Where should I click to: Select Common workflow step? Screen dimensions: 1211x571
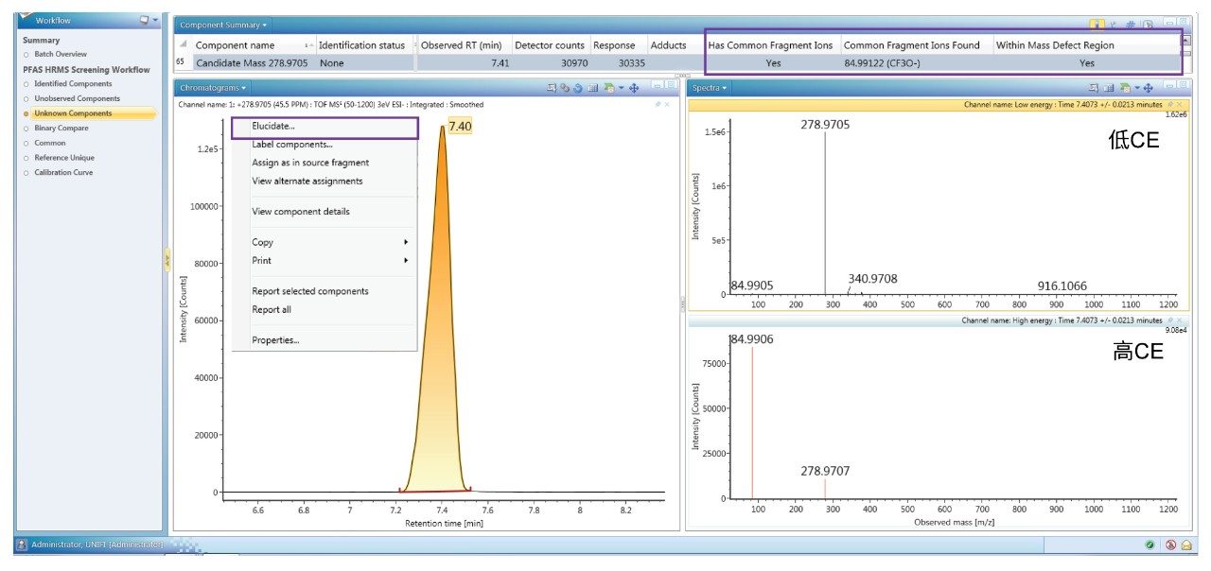pos(50,143)
